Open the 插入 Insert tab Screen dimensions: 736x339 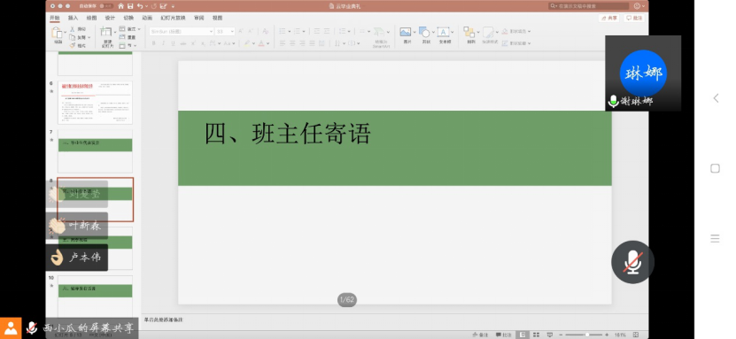74,18
